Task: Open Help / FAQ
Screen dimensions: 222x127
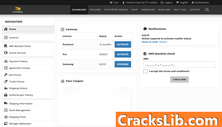Action: pyautogui.click(x=180, y=10)
